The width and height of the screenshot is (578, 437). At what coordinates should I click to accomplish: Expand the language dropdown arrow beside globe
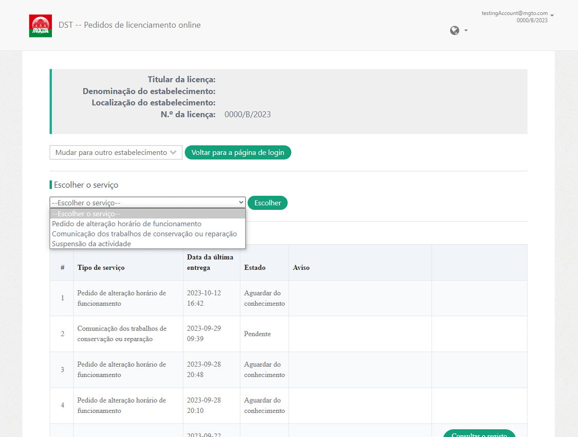tap(466, 30)
